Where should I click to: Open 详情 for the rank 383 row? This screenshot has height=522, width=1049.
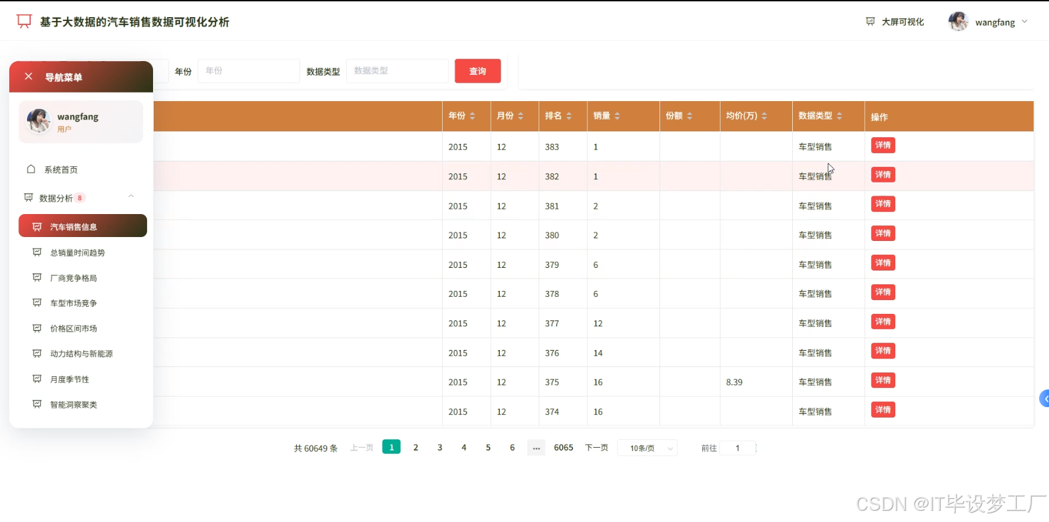tap(883, 145)
